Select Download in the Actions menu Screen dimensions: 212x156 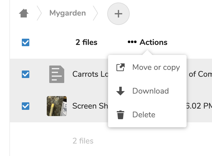click(150, 91)
